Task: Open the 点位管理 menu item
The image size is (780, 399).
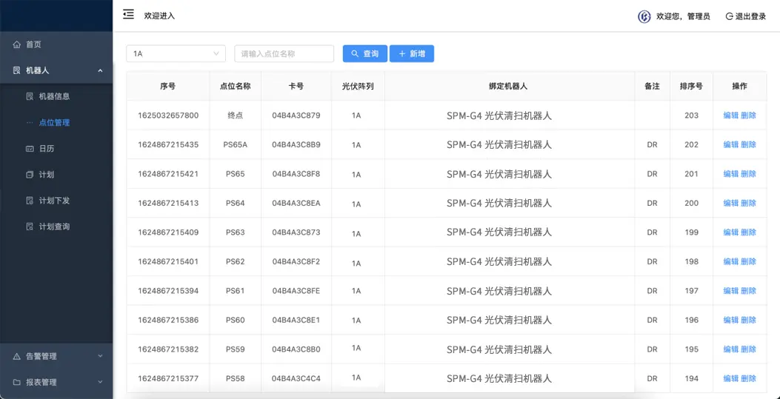Action: 54,123
